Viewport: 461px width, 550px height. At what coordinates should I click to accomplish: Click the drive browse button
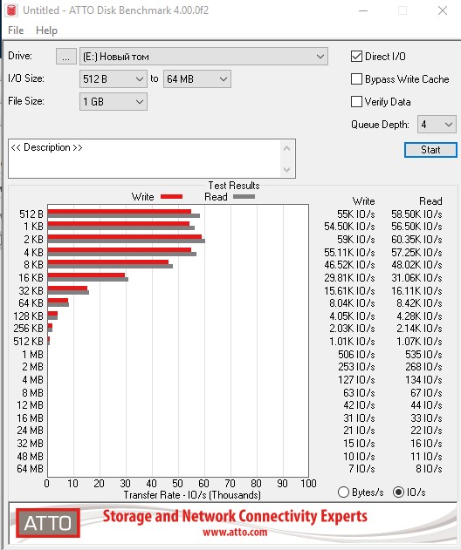pos(66,57)
